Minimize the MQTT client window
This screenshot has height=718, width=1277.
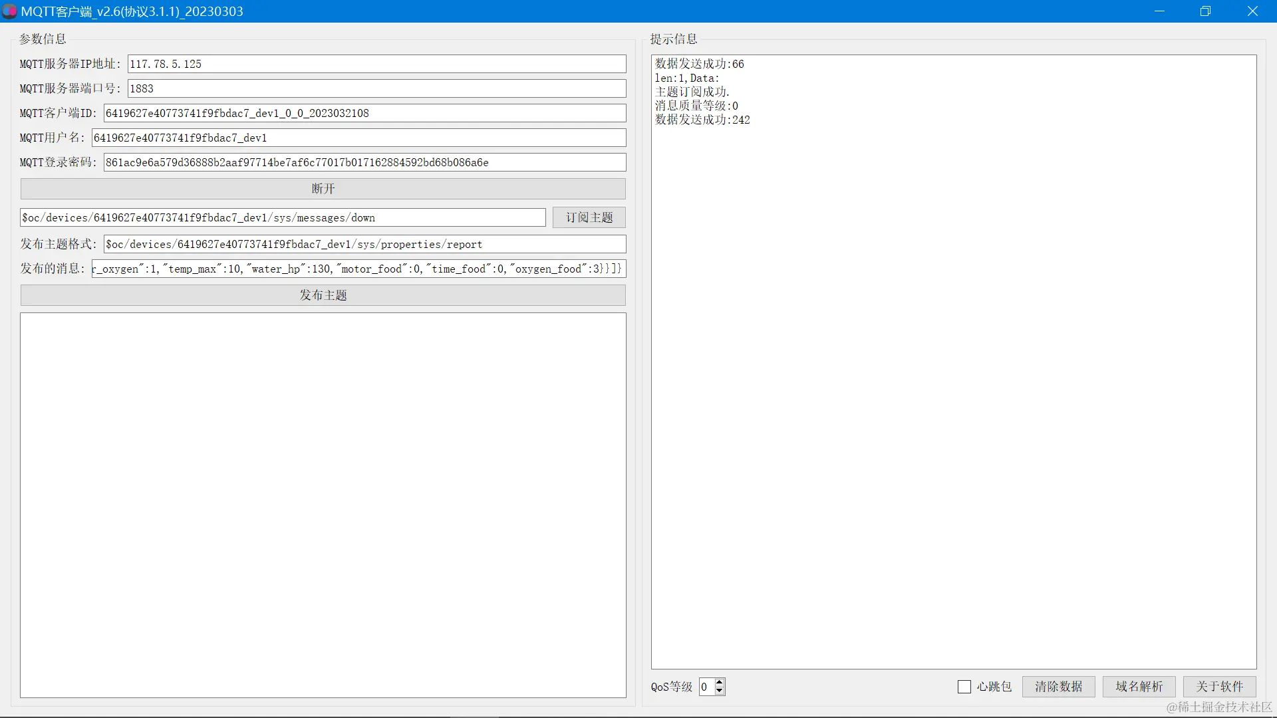[x=1159, y=11]
